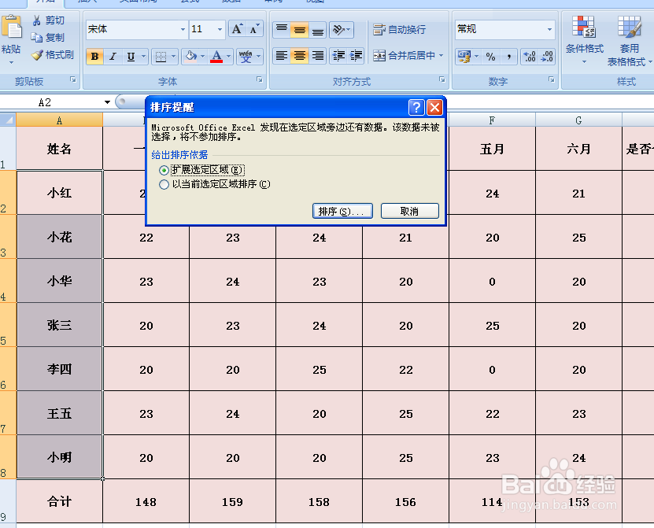
Task: Open the merge and center dropdown arrow
Action: 441,55
